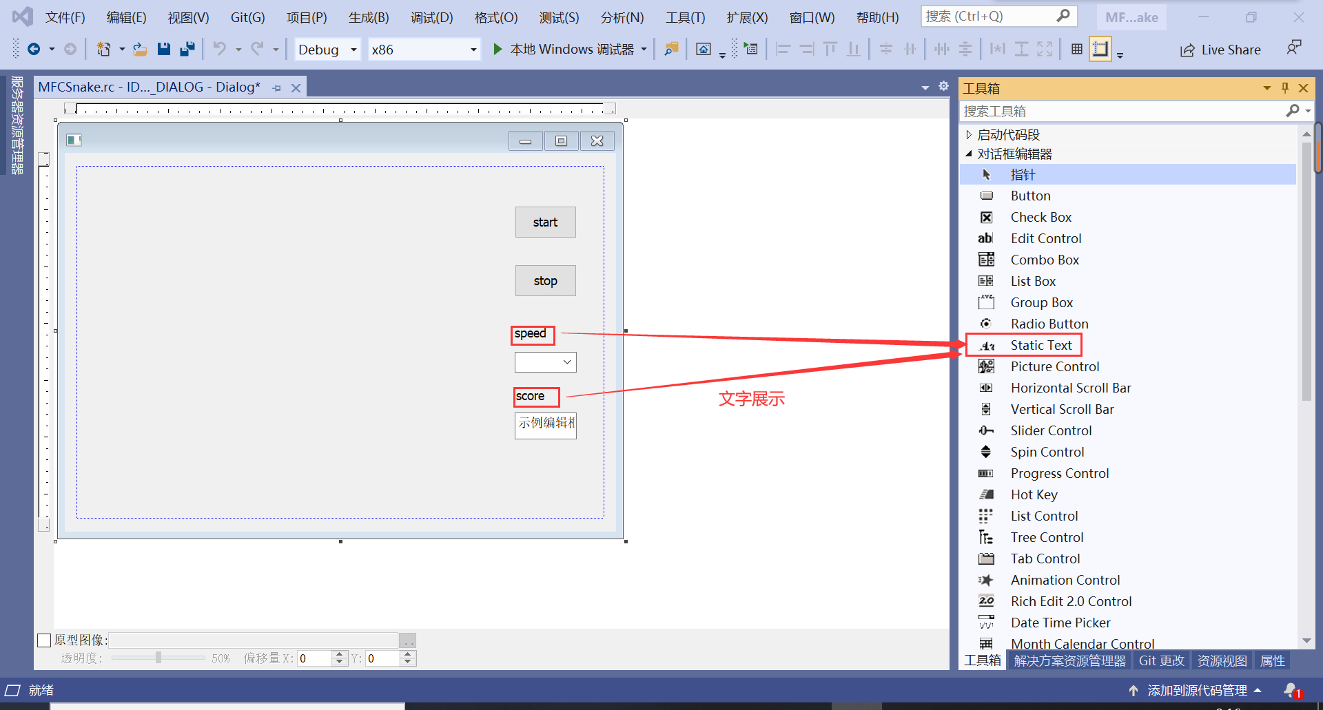Switch to 属性 tab
The width and height of the screenshot is (1323, 710).
click(1272, 660)
